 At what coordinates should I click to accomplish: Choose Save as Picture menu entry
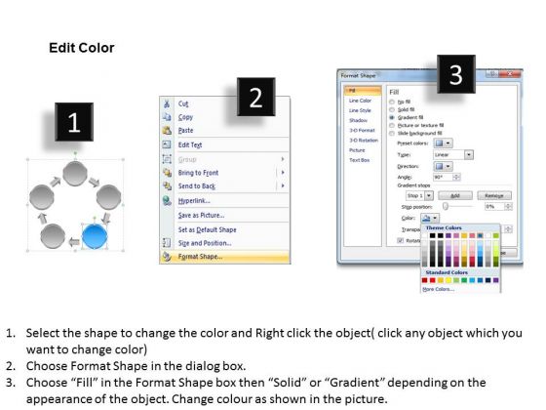coord(201,215)
